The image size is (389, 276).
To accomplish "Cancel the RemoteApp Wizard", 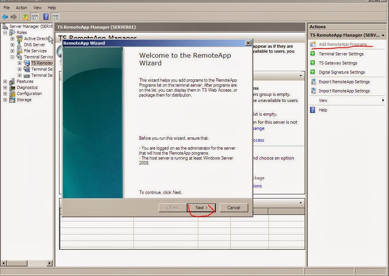I will (x=234, y=208).
